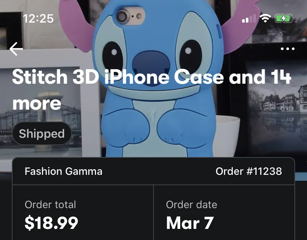Screen dimensions: 307x240
Task: Tap the Mar 7 date value
Action: click(190, 223)
